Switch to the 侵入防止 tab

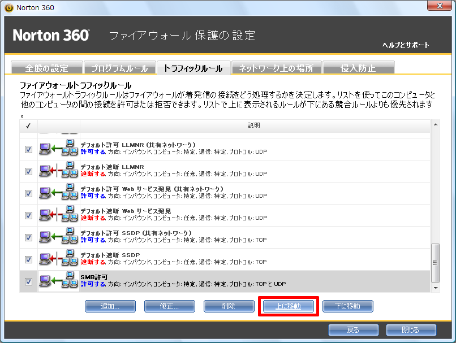pos(358,68)
